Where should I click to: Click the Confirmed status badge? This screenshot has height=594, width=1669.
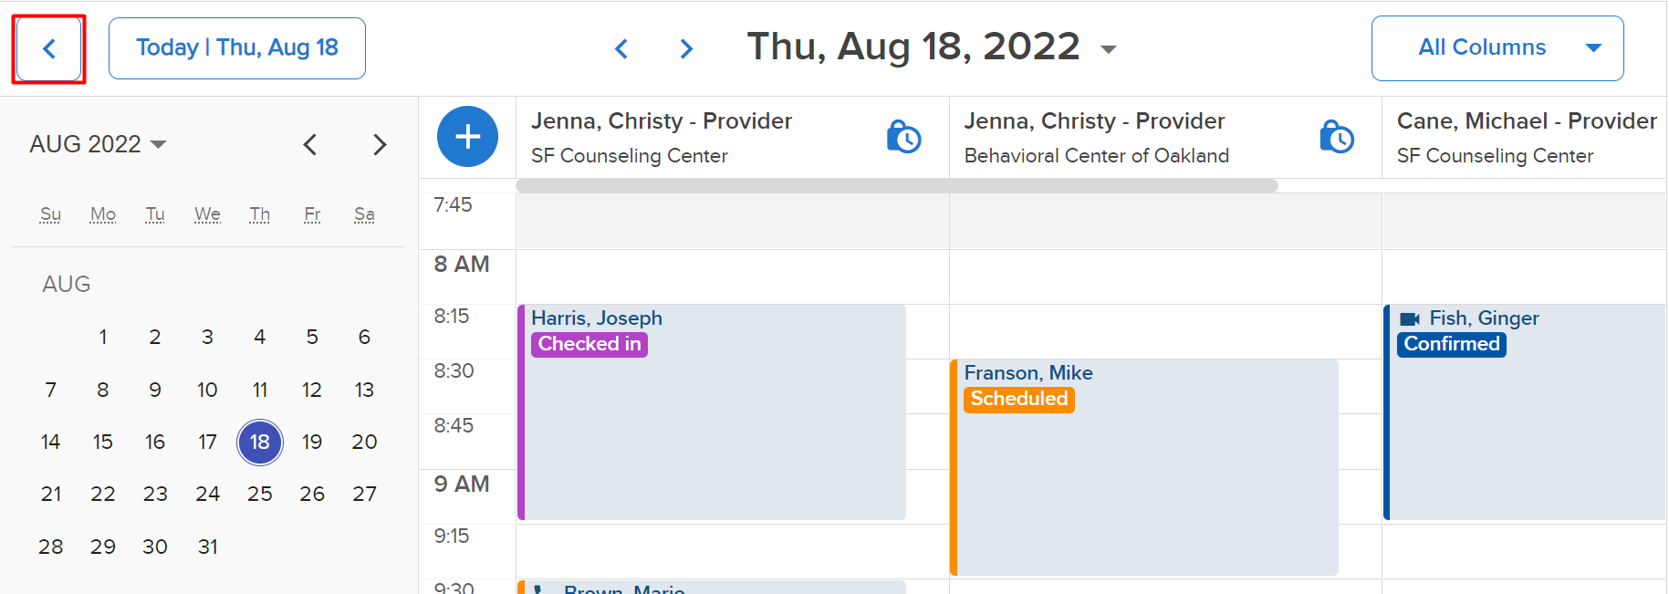tap(1451, 344)
